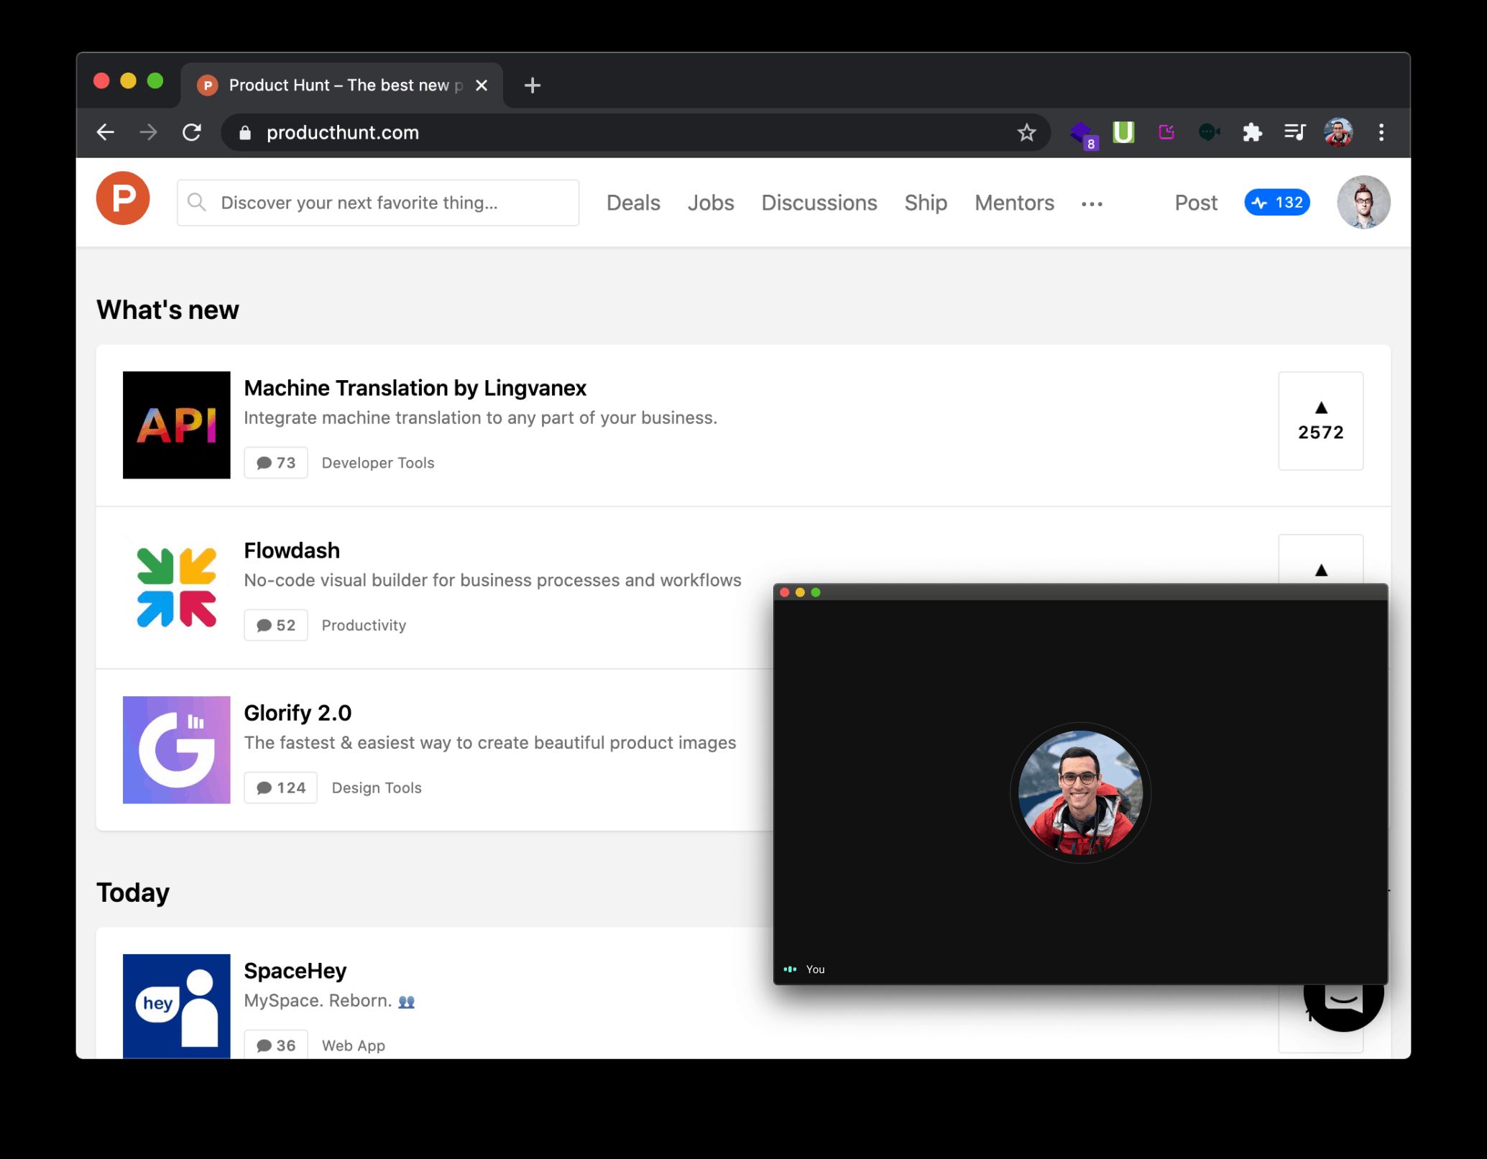Upvote the Flowdash product
This screenshot has width=1487, height=1159.
tap(1320, 571)
